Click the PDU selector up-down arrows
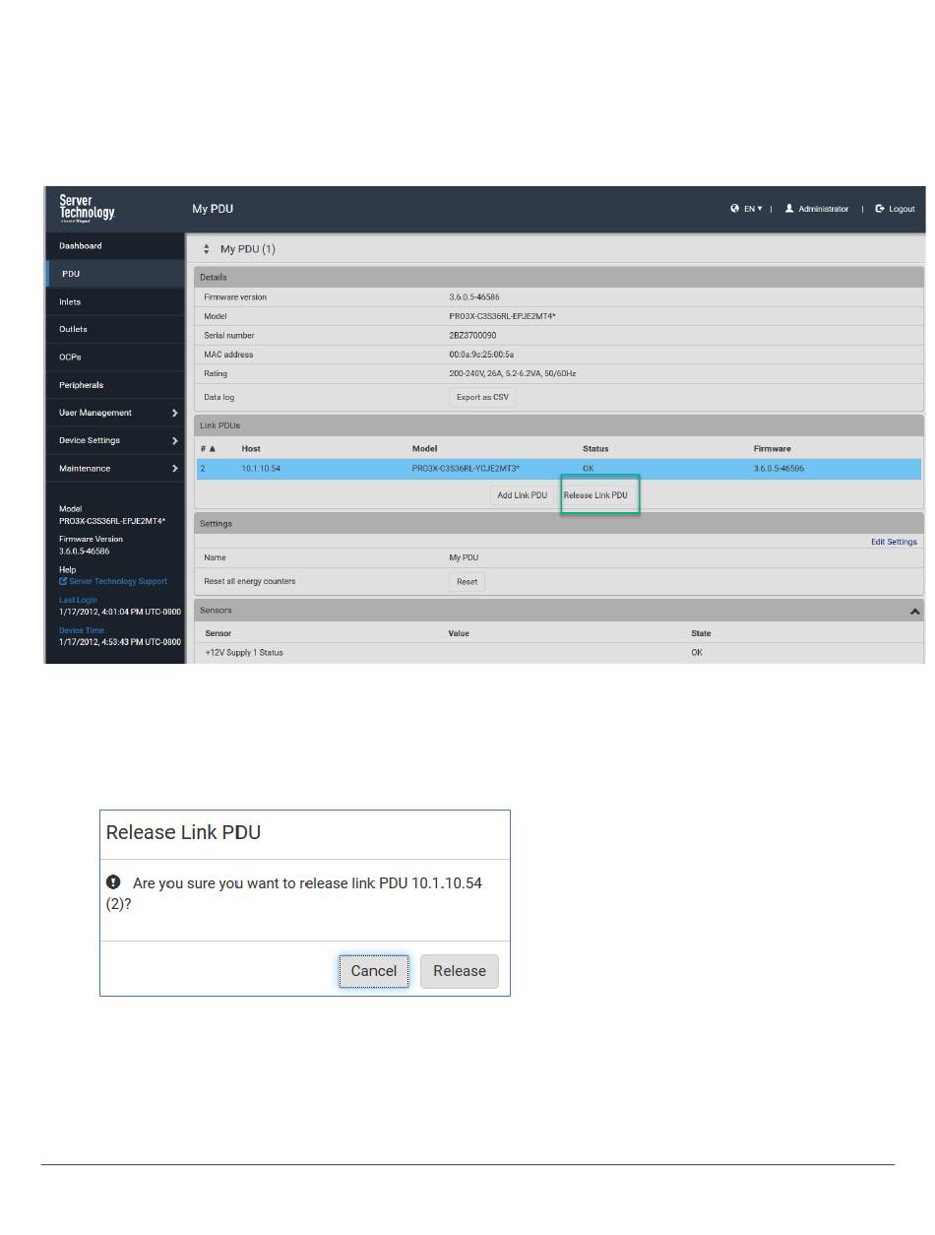The height and width of the screenshot is (1235, 935). coord(206,249)
